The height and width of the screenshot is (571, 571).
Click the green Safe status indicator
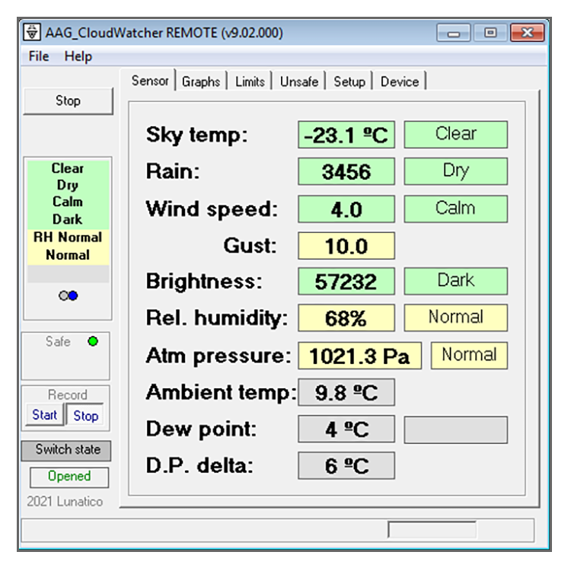pos(93,342)
